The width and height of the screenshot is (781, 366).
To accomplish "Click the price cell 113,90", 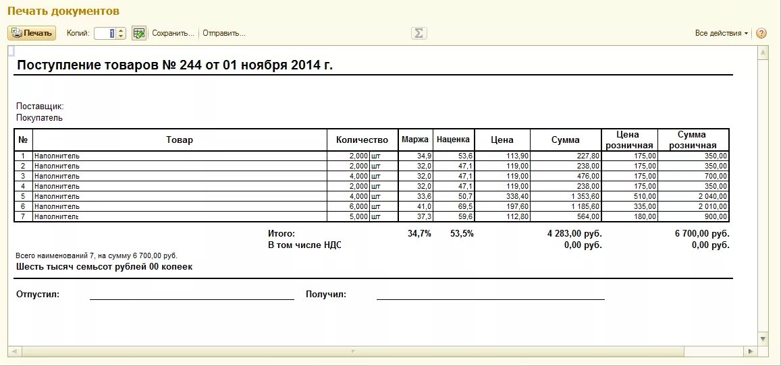I will click(502, 156).
